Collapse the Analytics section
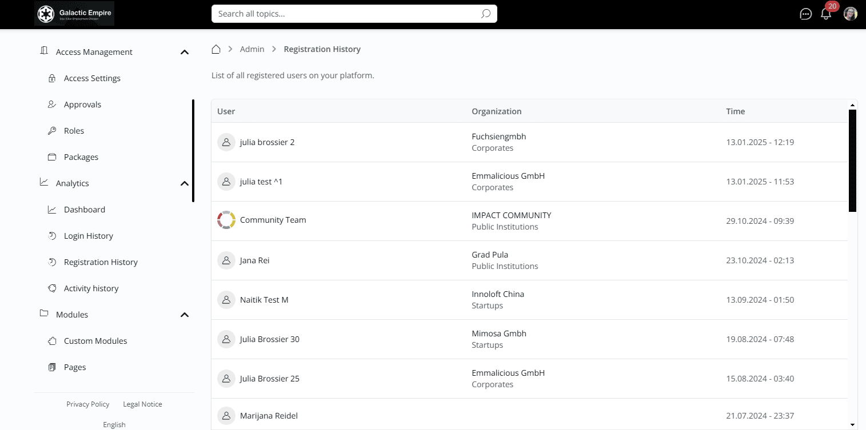Viewport: 866px width, 430px height. pos(185,183)
